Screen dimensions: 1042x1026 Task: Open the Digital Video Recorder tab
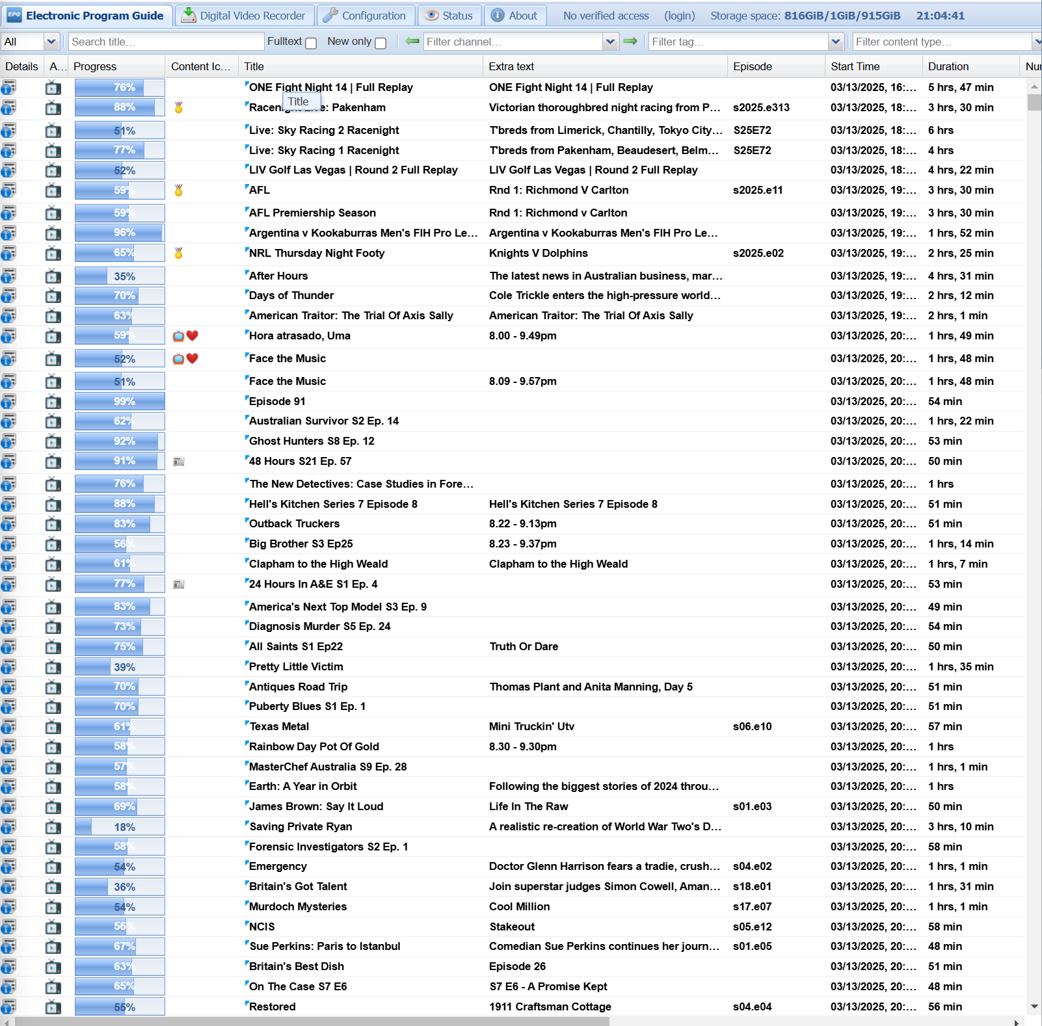[x=244, y=16]
